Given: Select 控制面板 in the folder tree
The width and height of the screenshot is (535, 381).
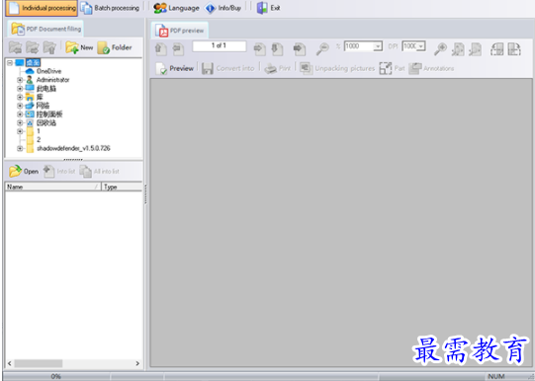Looking at the screenshot, I should pyautogui.click(x=49, y=114).
